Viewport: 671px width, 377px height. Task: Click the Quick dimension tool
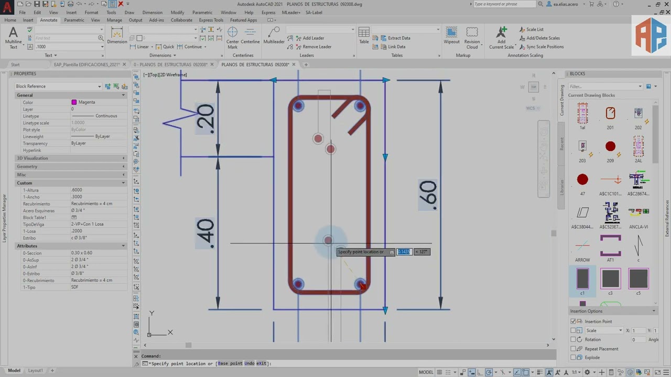165,47
